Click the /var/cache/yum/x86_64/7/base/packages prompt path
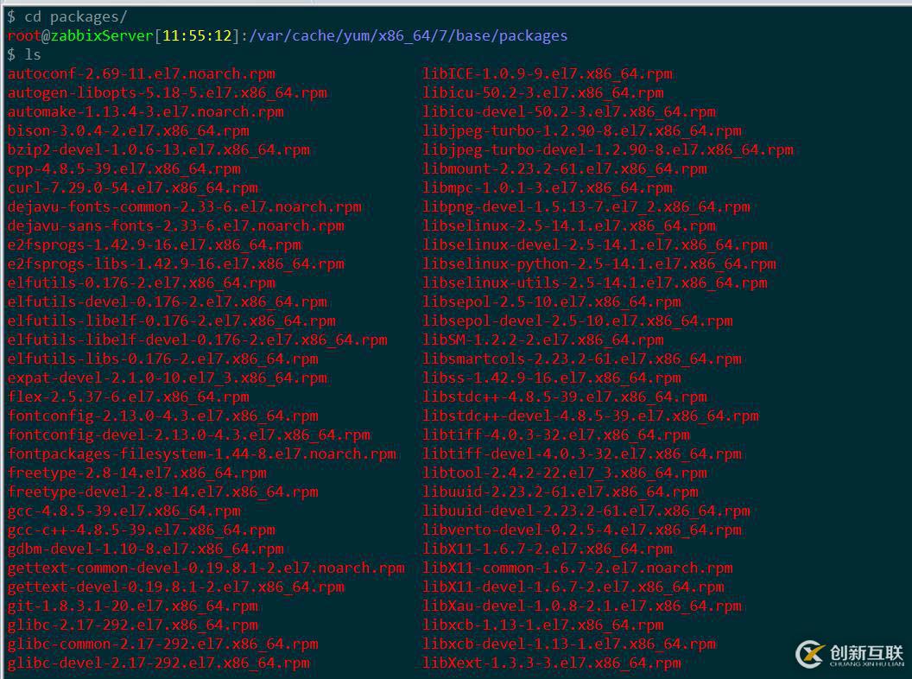 (408, 36)
